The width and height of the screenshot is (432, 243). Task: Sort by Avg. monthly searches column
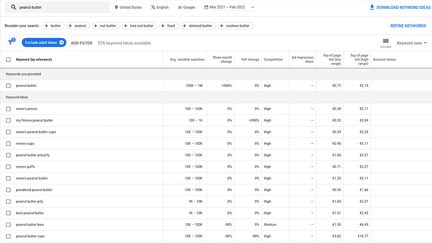pyautogui.click(x=187, y=60)
